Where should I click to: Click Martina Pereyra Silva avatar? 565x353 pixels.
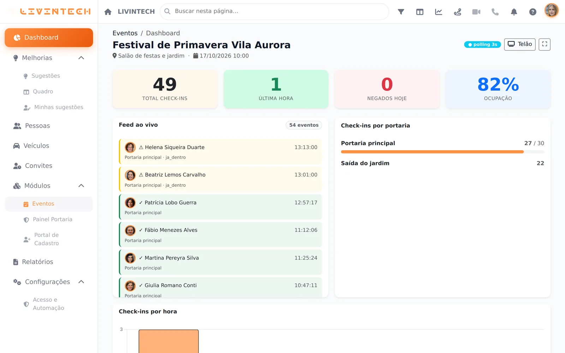pyautogui.click(x=130, y=258)
